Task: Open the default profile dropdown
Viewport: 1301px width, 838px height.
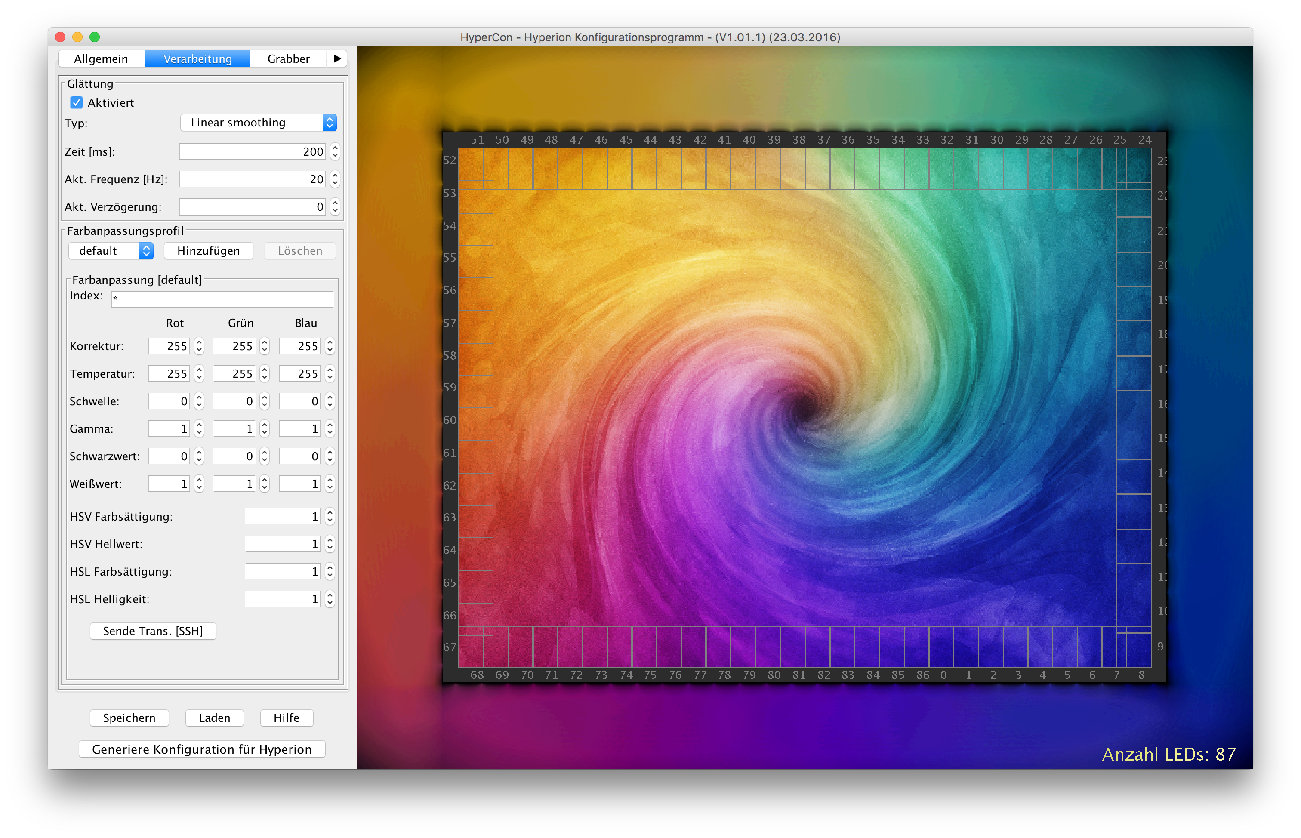Action: click(x=111, y=250)
